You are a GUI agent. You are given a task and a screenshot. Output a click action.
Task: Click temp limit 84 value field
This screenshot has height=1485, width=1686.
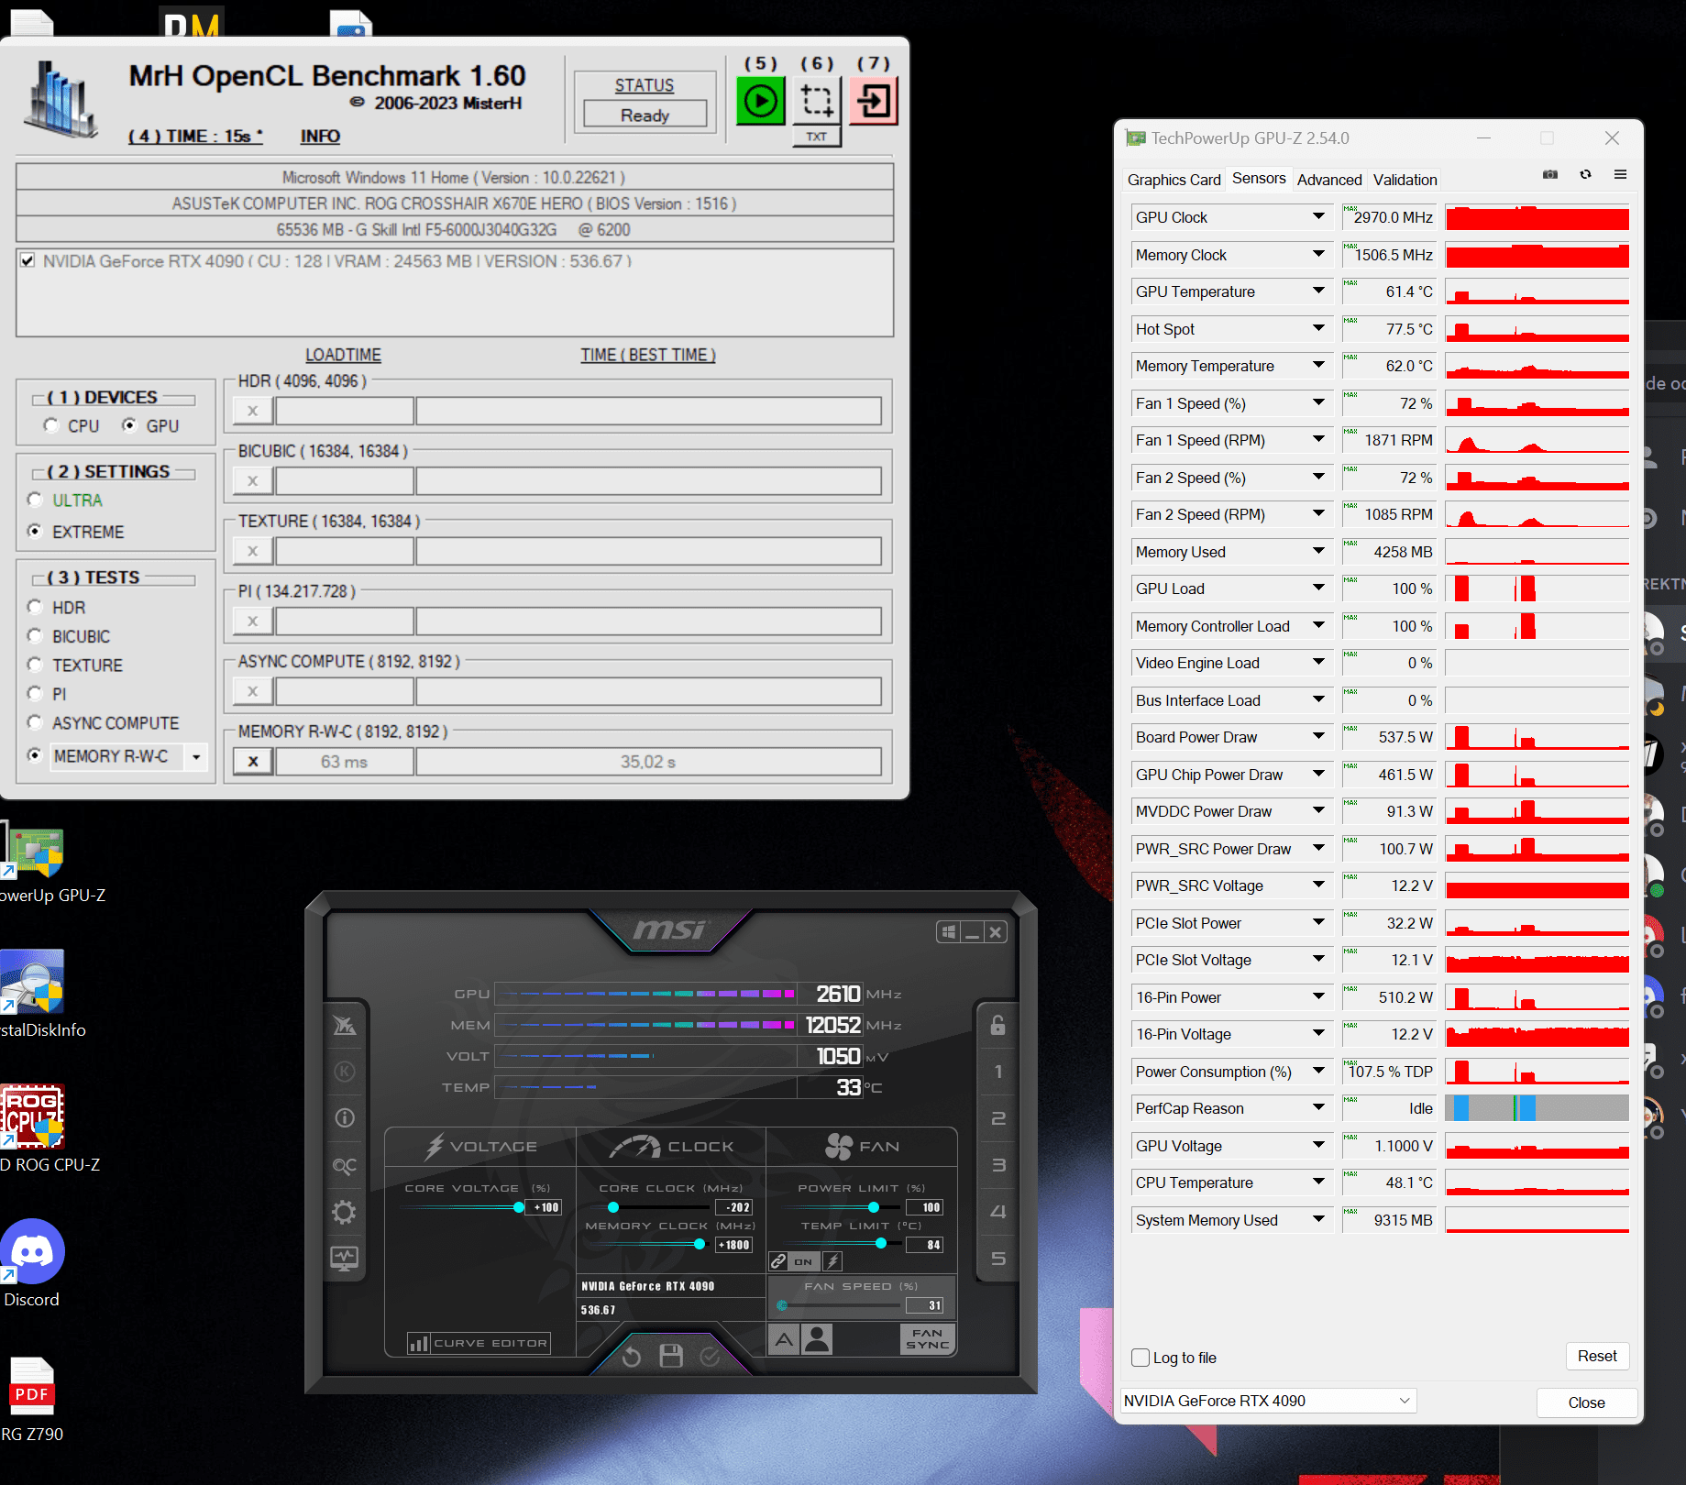click(x=924, y=1245)
